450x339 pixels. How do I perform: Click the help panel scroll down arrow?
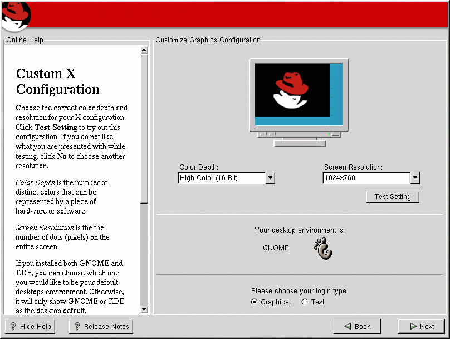pos(144,309)
